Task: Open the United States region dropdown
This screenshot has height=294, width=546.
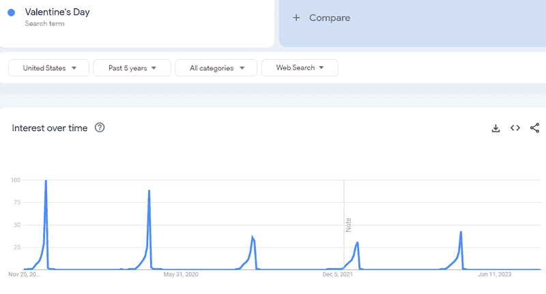Action: coord(48,68)
